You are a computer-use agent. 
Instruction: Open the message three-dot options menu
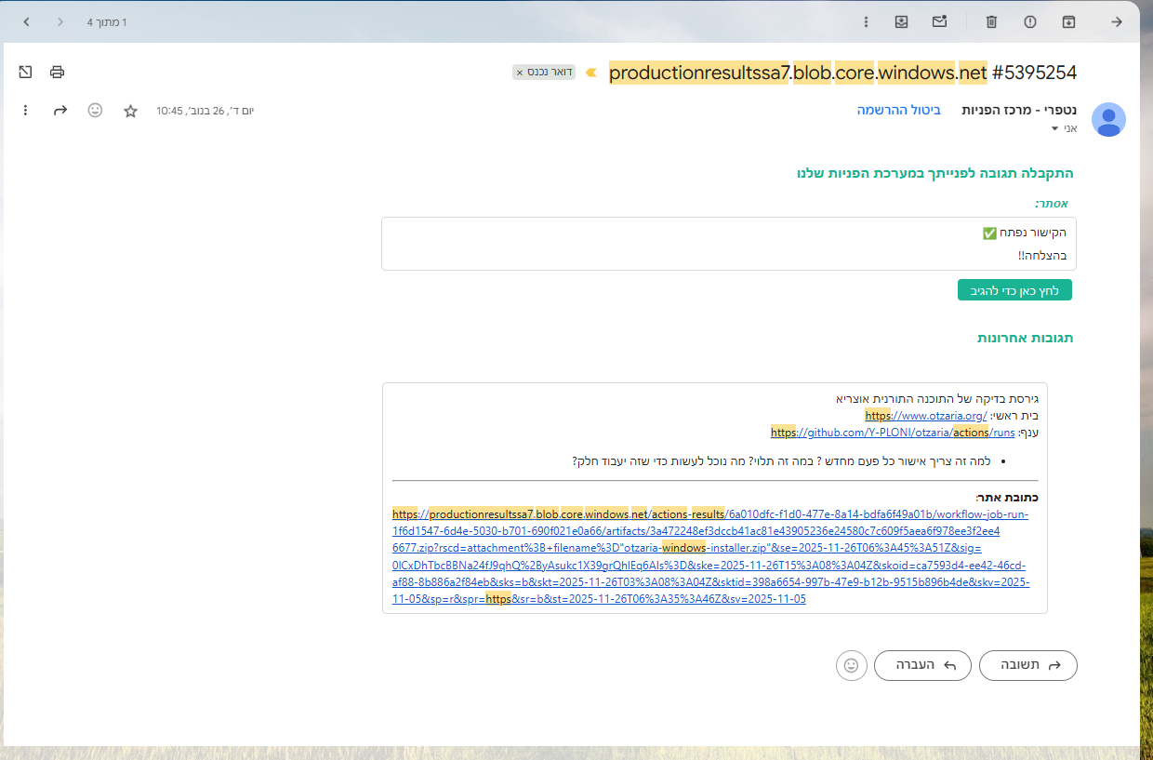pos(25,111)
